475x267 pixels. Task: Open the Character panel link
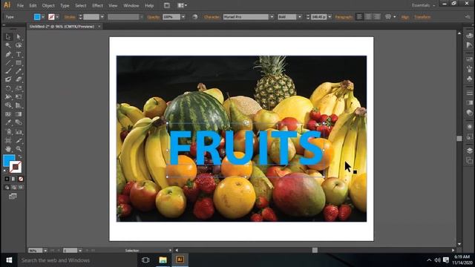[x=212, y=17]
